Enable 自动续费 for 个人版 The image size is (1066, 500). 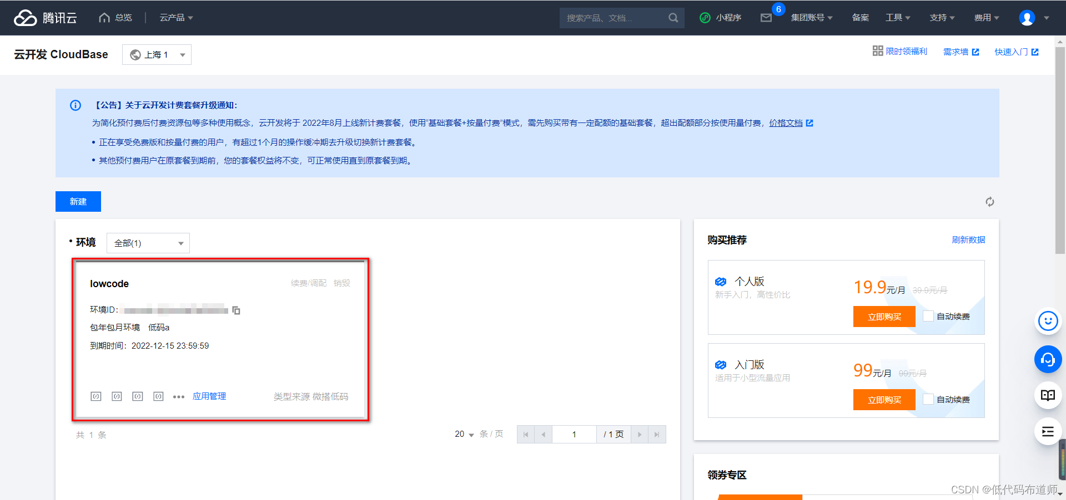click(x=928, y=316)
